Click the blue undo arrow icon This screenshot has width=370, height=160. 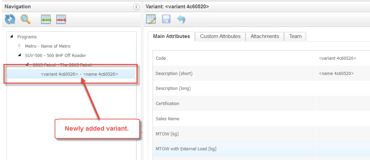181,19
